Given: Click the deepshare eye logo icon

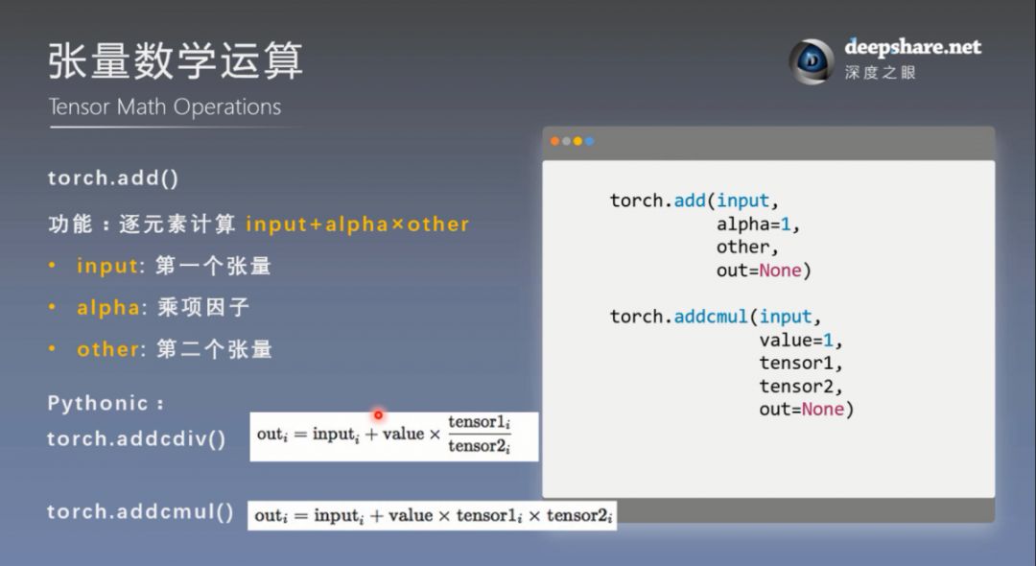Looking at the screenshot, I should click(x=812, y=61).
